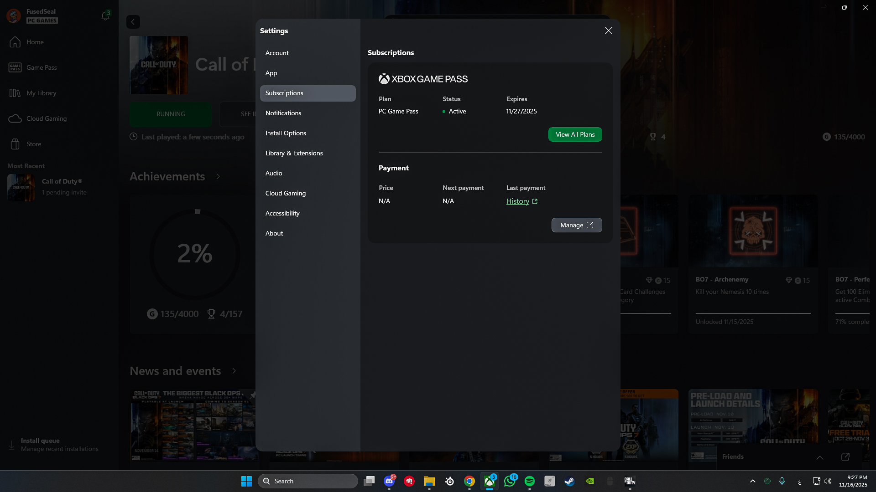Open Notifications settings
The height and width of the screenshot is (492, 876).
tap(308, 113)
